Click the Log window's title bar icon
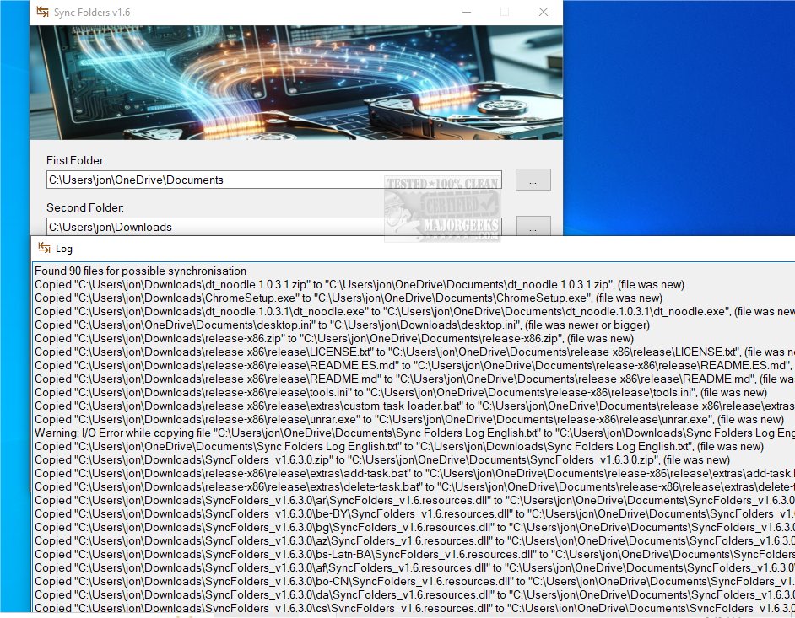Image resolution: width=795 pixels, height=618 pixels. pos(44,248)
